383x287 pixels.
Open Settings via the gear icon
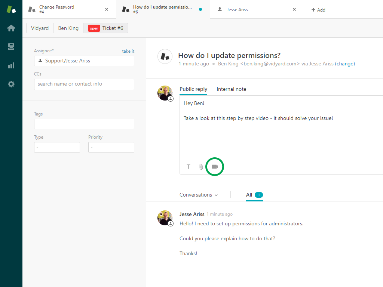pos(11,84)
